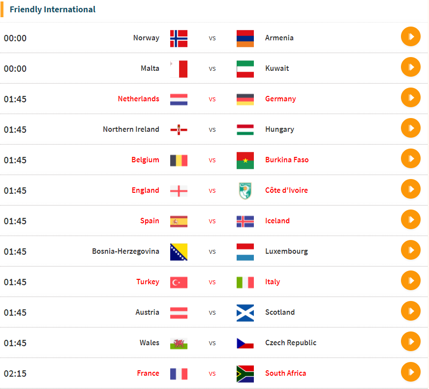Click the Côte d'Ivoire team crest
Image resolution: width=429 pixels, height=389 pixels.
click(x=245, y=191)
